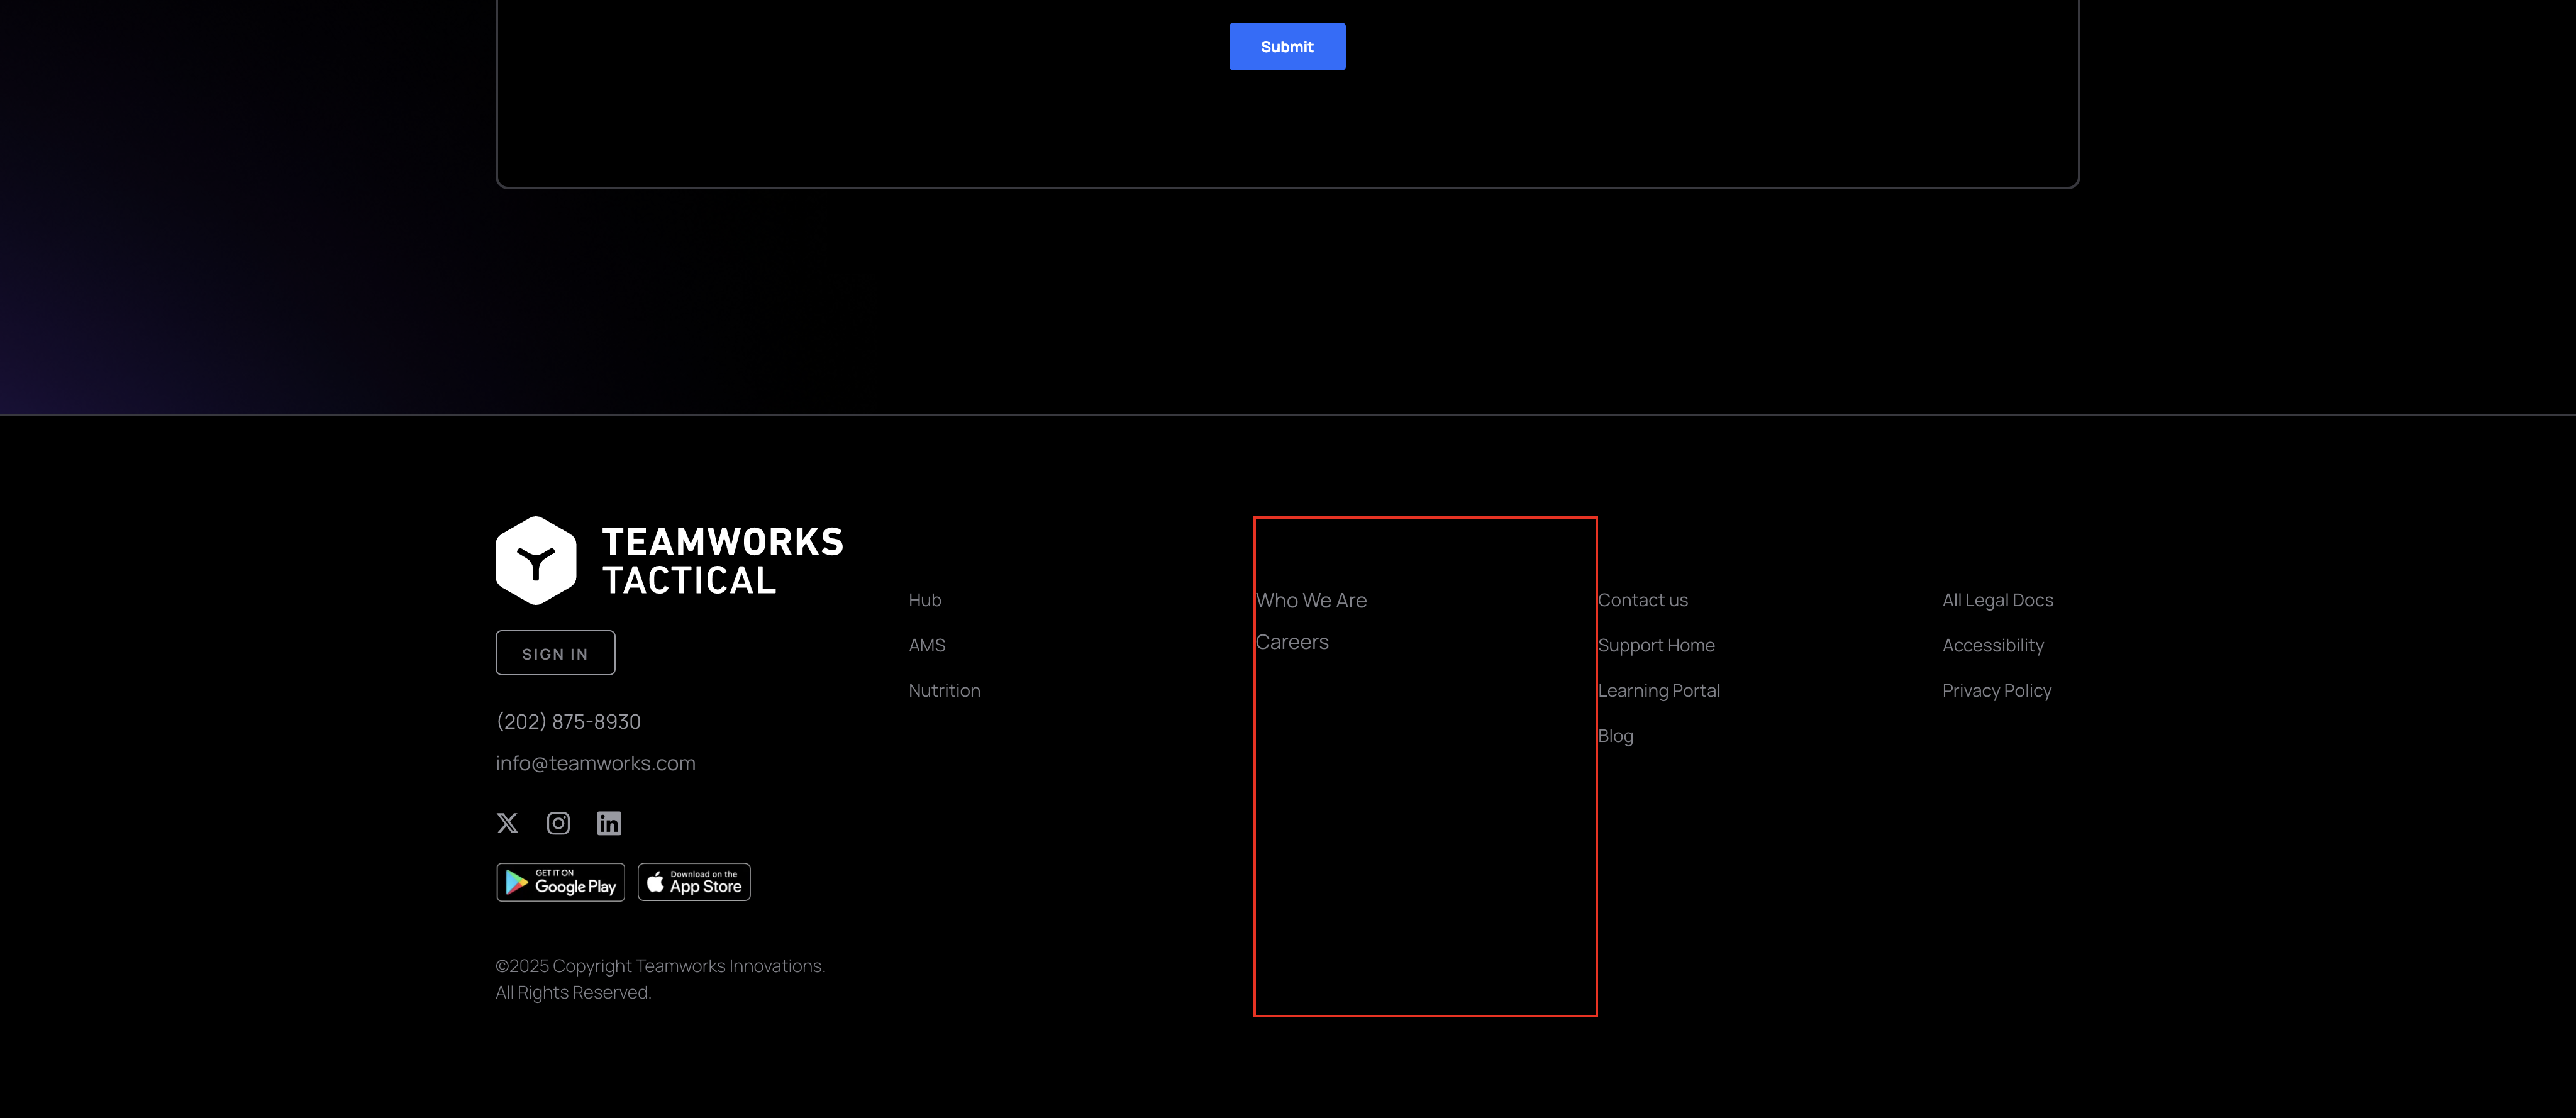Viewport: 2576px width, 1118px height.
Task: Click the Download on the App Store badge
Action: coord(694,882)
